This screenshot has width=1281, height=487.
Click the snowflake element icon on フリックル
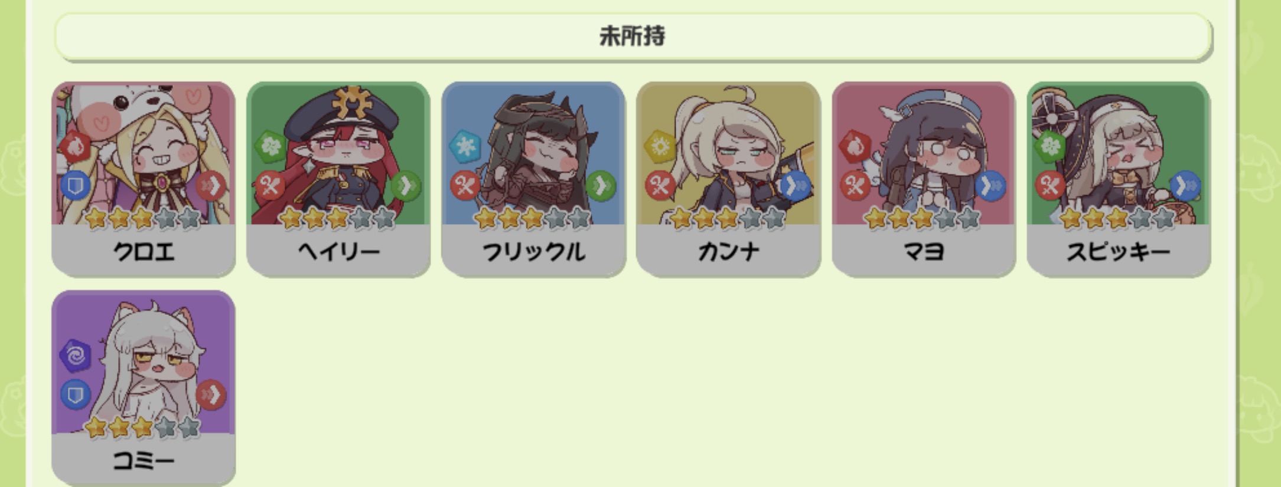point(465,146)
